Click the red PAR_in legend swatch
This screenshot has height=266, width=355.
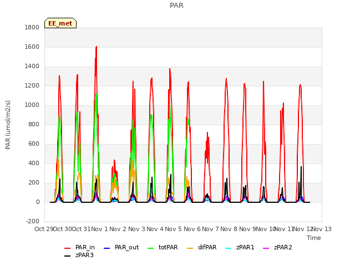(68, 248)
